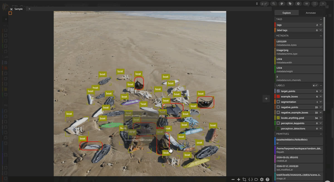Expand the example_boxes chevron
This screenshot has width=334, height=182.
[x=321, y=96]
